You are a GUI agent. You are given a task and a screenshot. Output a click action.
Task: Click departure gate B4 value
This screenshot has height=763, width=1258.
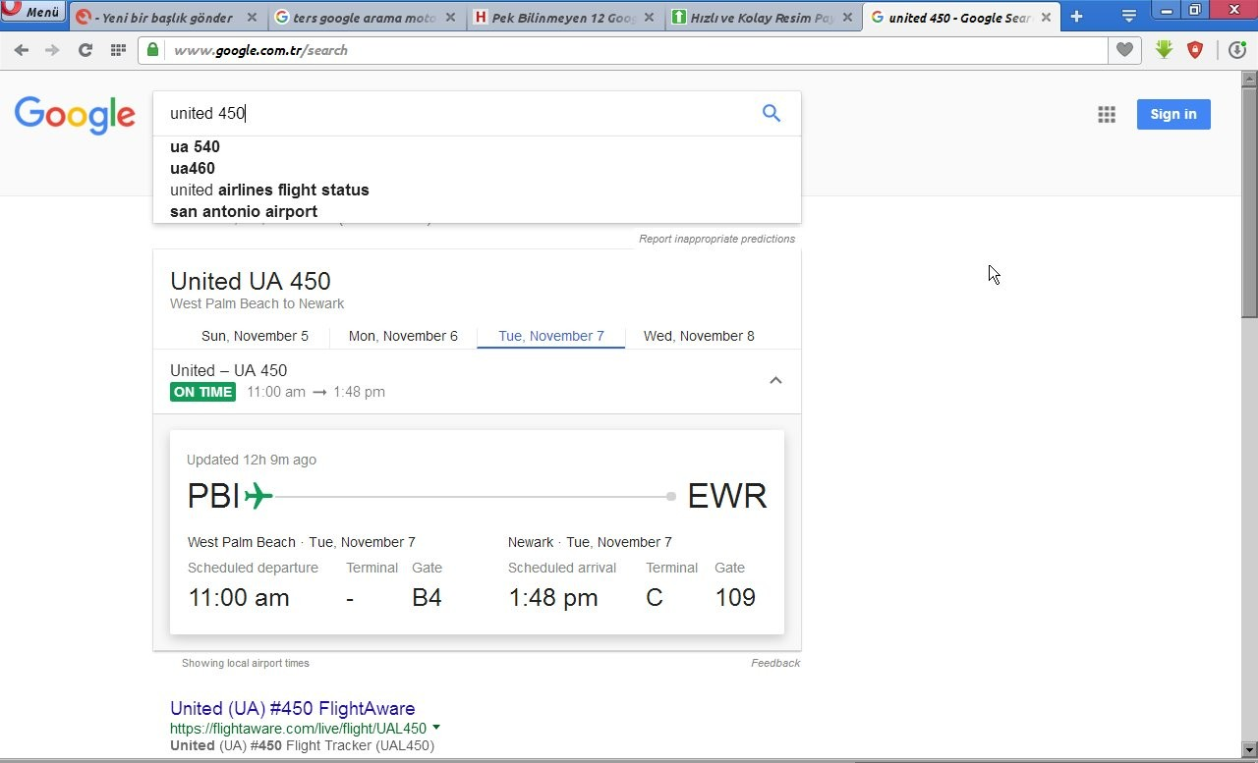coord(427,597)
